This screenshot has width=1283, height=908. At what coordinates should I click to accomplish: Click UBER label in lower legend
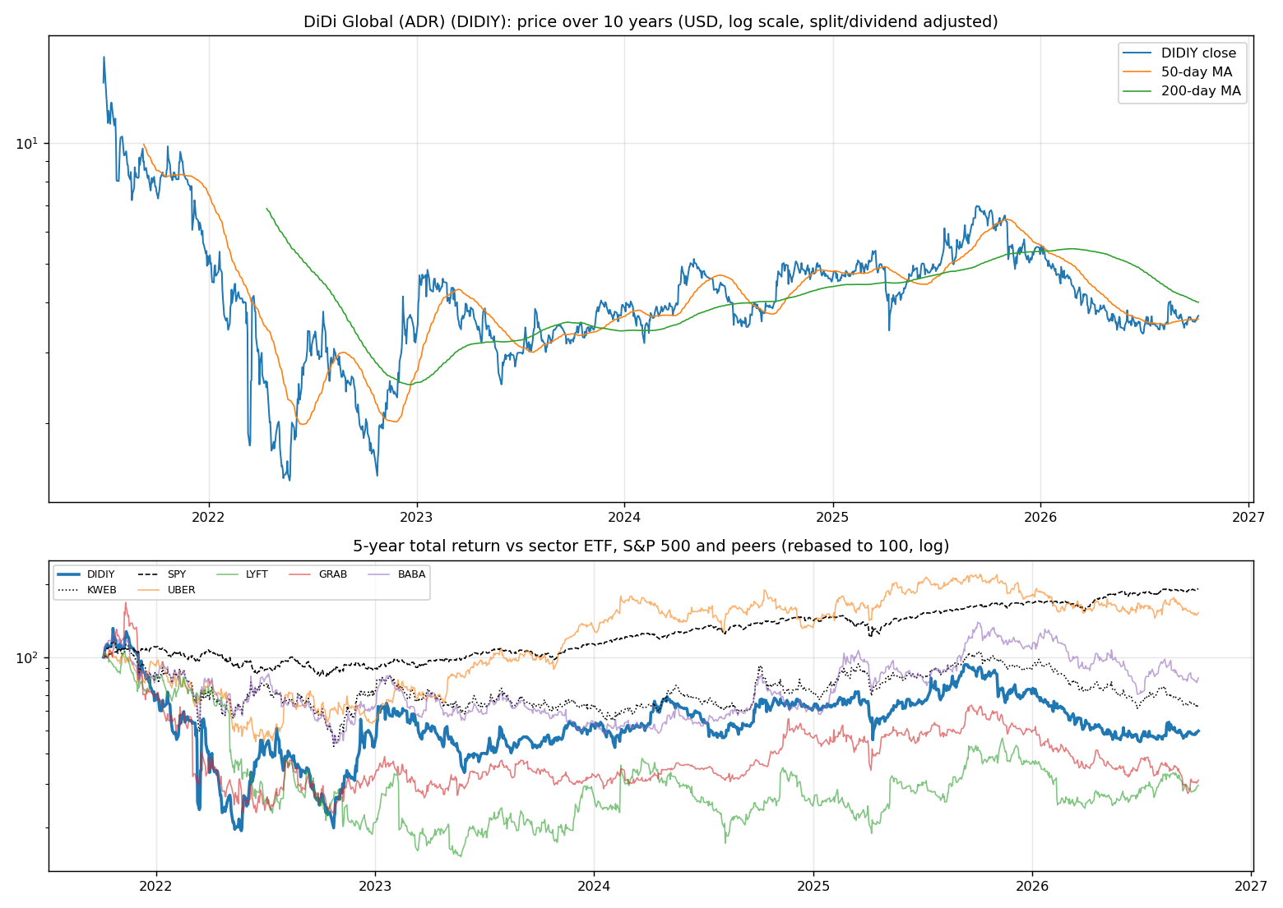pos(181,590)
